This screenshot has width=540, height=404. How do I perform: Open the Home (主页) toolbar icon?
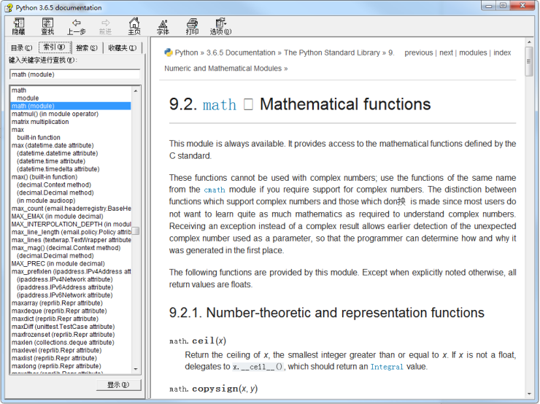pos(134,27)
